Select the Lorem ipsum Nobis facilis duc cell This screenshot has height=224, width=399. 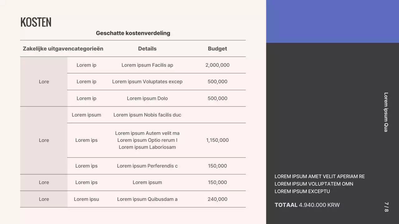coord(147,115)
